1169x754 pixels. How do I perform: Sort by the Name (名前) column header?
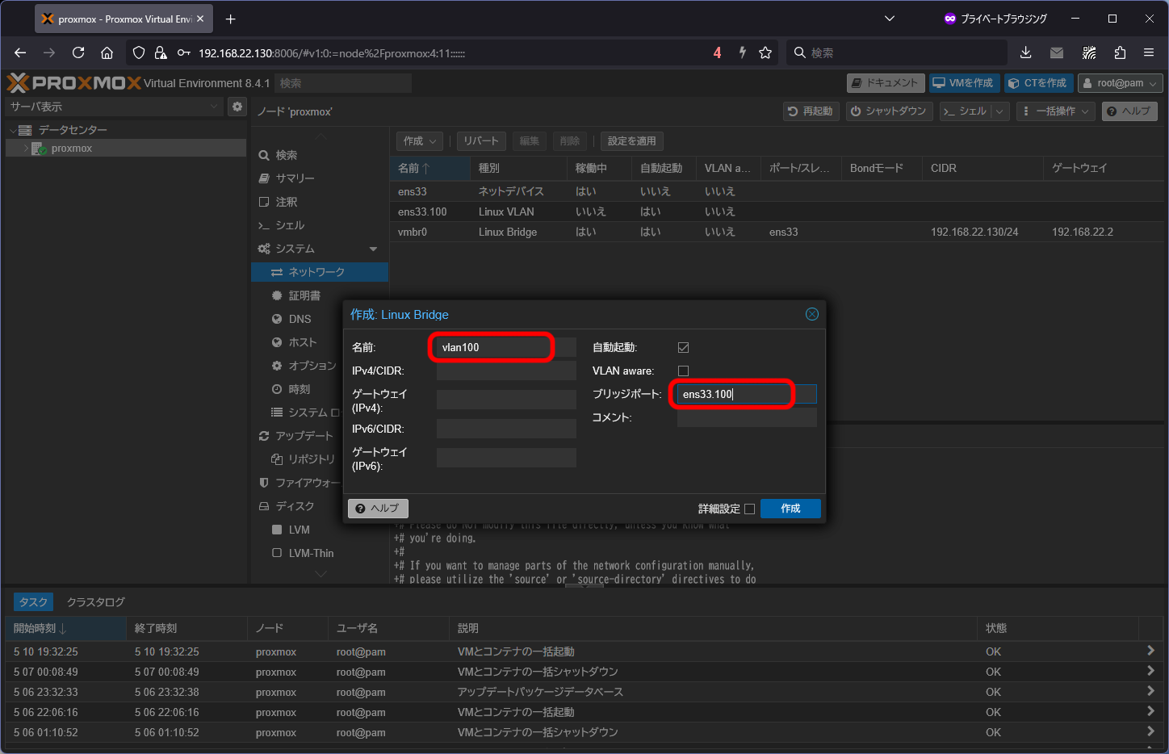pos(429,168)
